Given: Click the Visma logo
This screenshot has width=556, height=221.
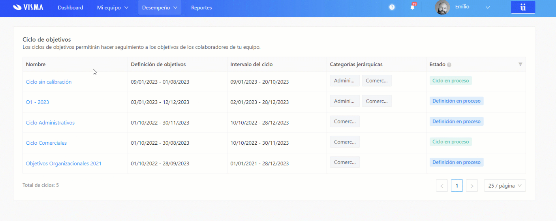Looking at the screenshot, I should point(28,7).
